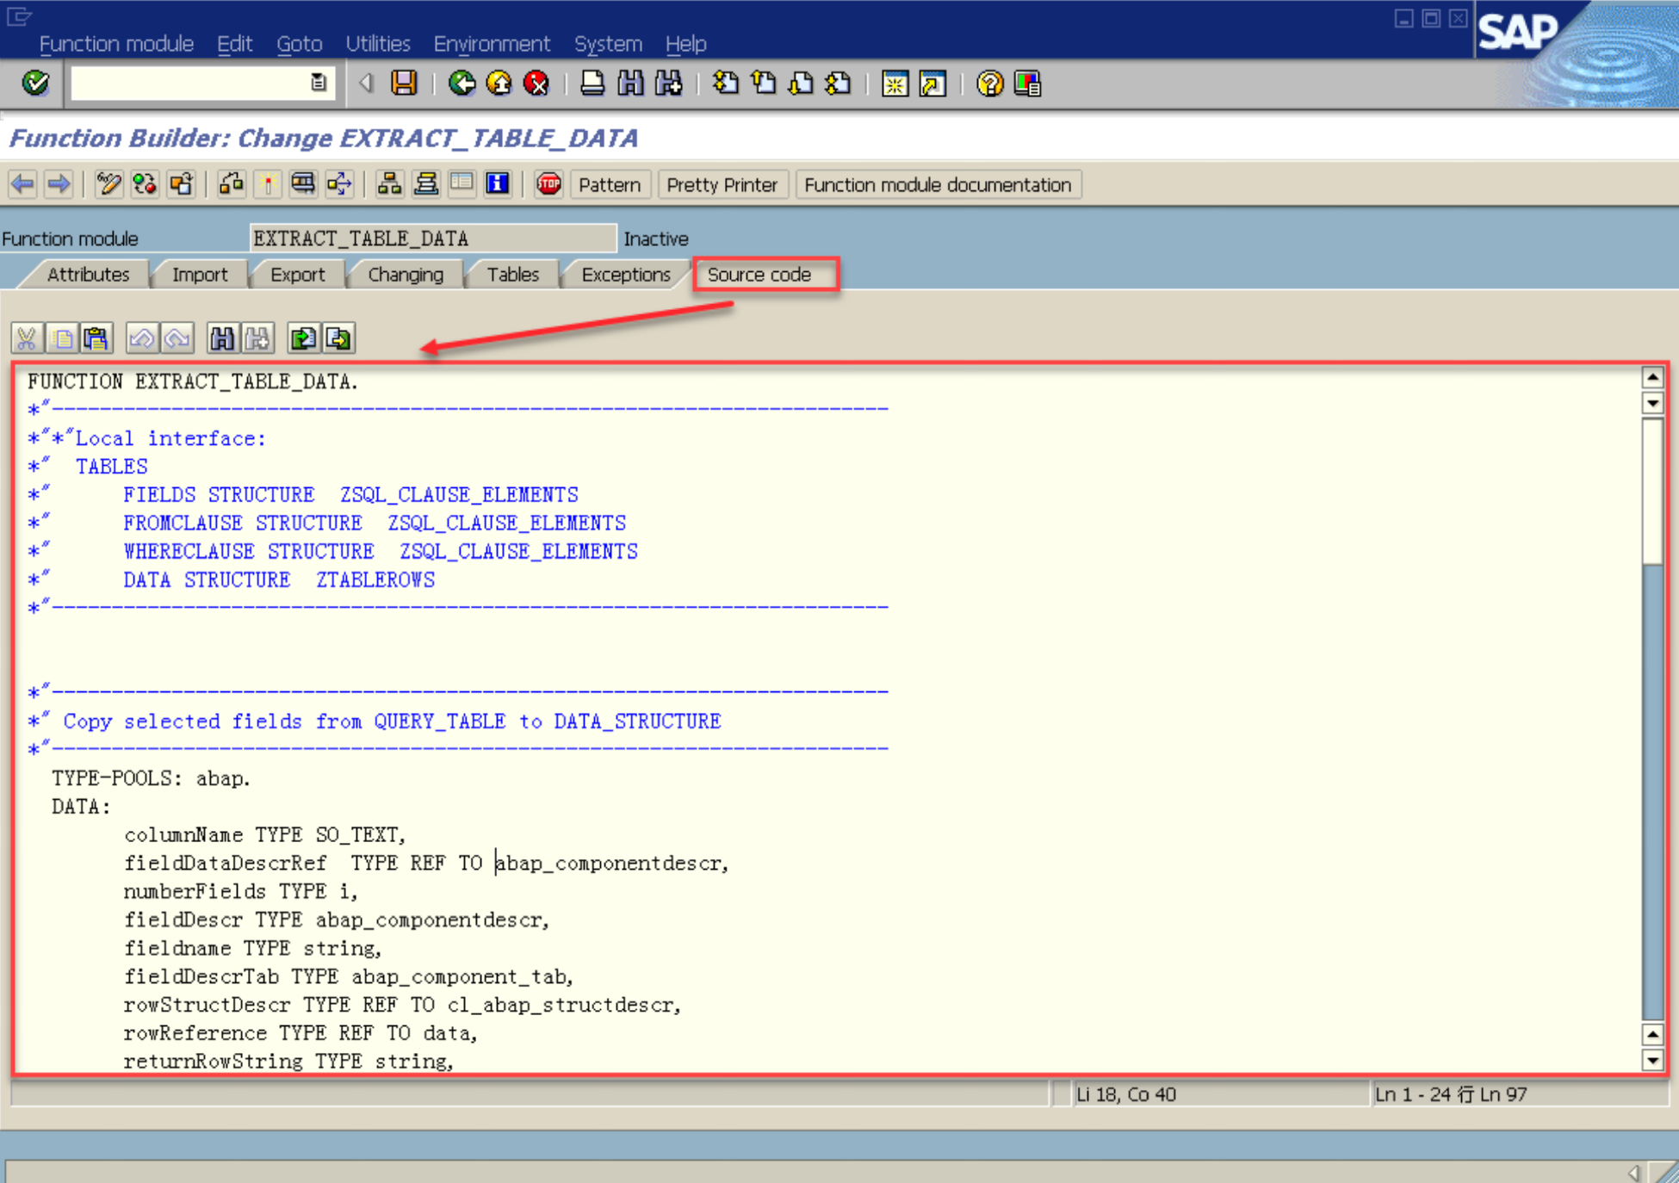This screenshot has width=1679, height=1183.
Task: Click the yellow Exit arrow icon
Action: pyautogui.click(x=499, y=84)
